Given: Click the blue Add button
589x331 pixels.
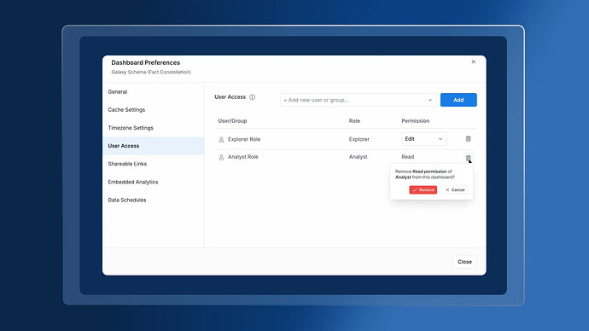Looking at the screenshot, I should (458, 100).
